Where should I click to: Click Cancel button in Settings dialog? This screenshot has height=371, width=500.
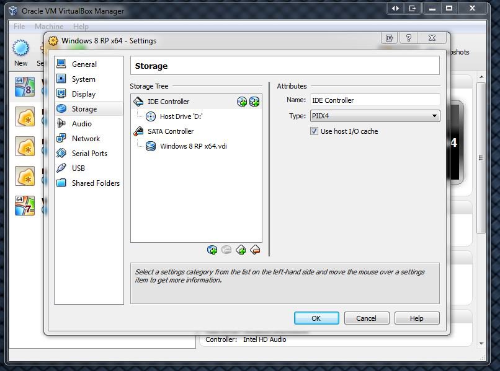(367, 318)
